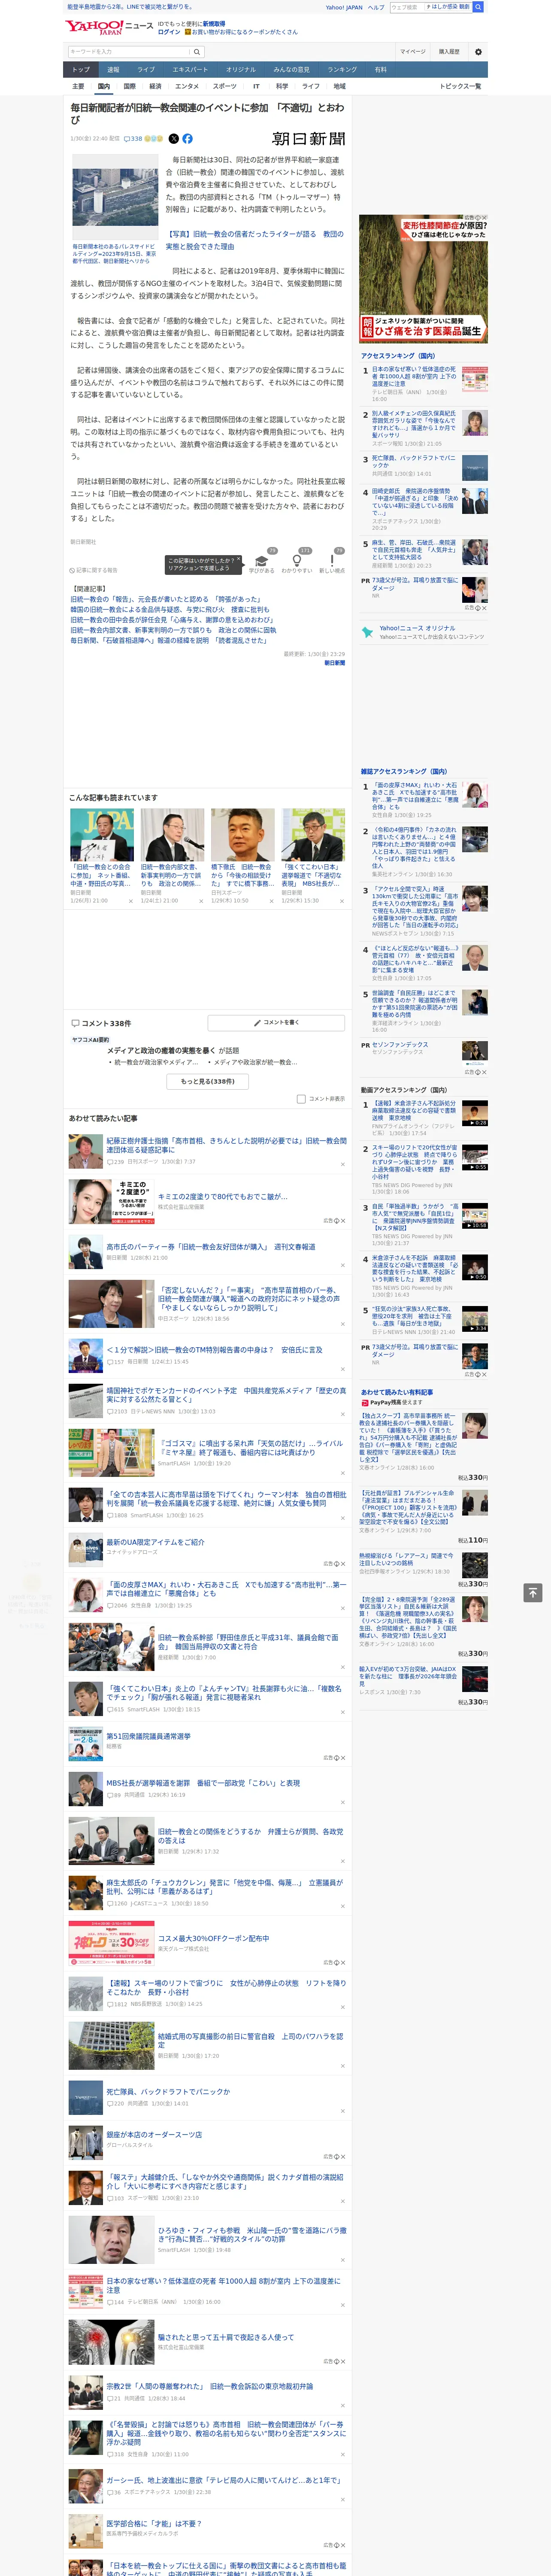Click the 購入履歴 link
The image size is (551, 2576).
tap(449, 52)
